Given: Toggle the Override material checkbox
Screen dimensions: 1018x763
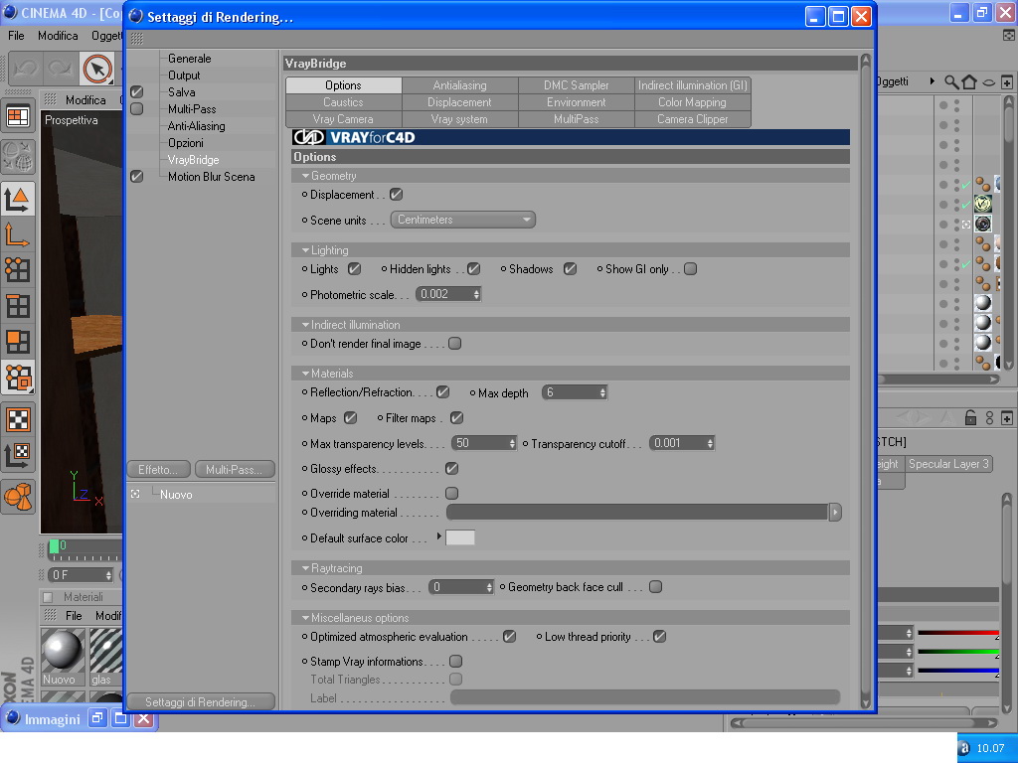Looking at the screenshot, I should (452, 494).
